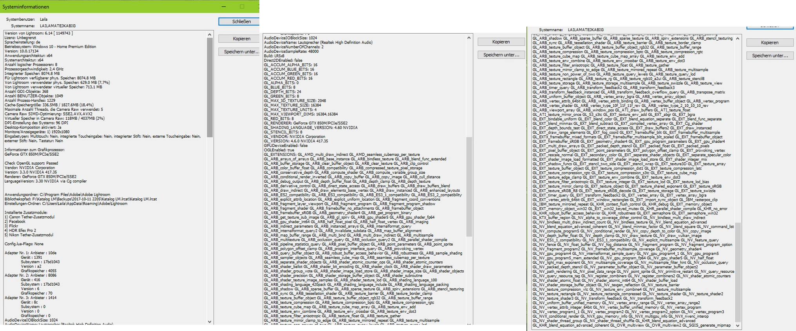Click Kopieren below the Schließen button
796x331 pixels.
coord(239,38)
